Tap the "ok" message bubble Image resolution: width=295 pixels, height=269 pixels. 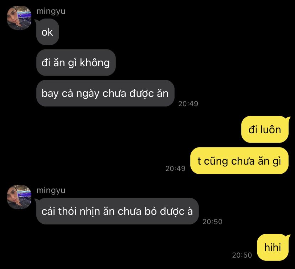47,32
